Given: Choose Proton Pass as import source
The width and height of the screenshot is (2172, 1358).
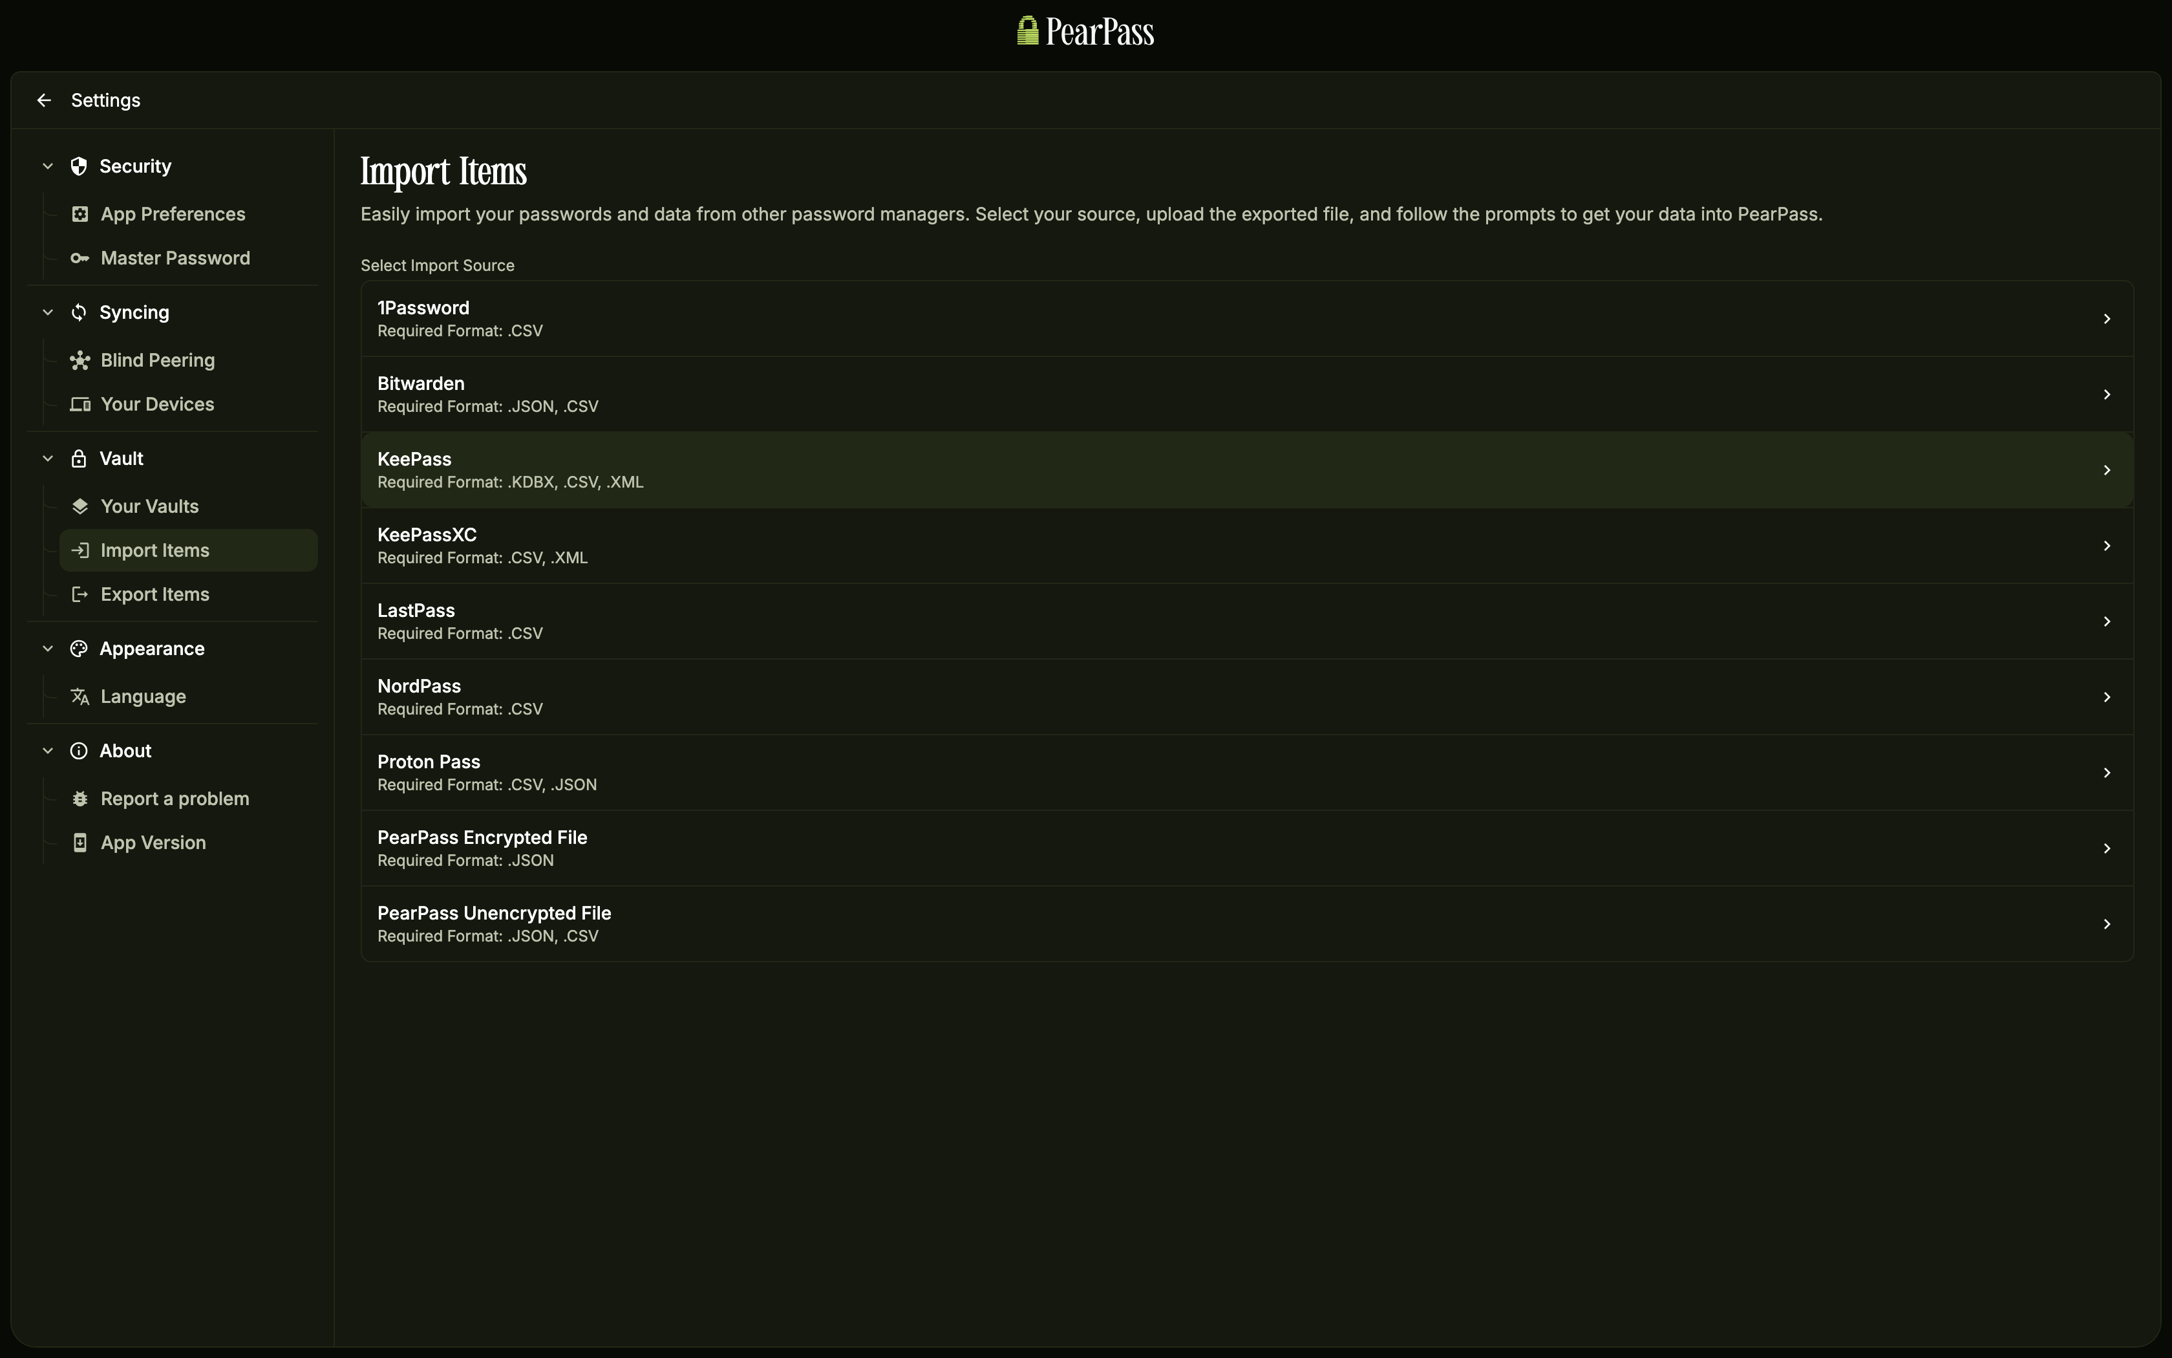Looking at the screenshot, I should tap(1247, 773).
